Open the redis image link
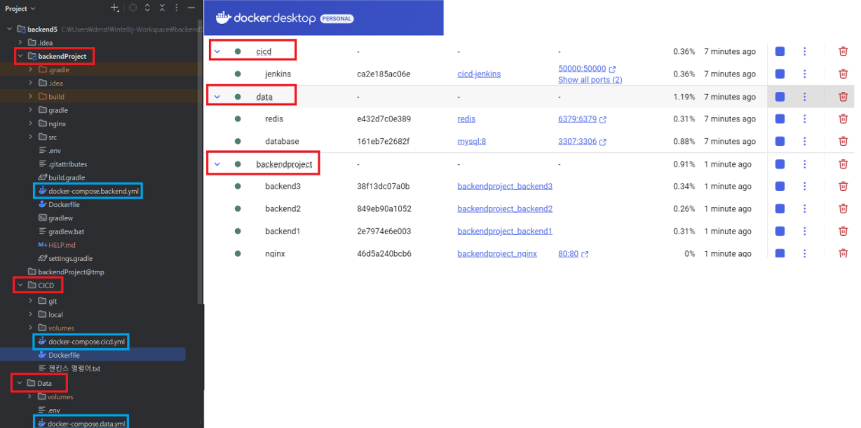The width and height of the screenshot is (861, 428). [466, 119]
